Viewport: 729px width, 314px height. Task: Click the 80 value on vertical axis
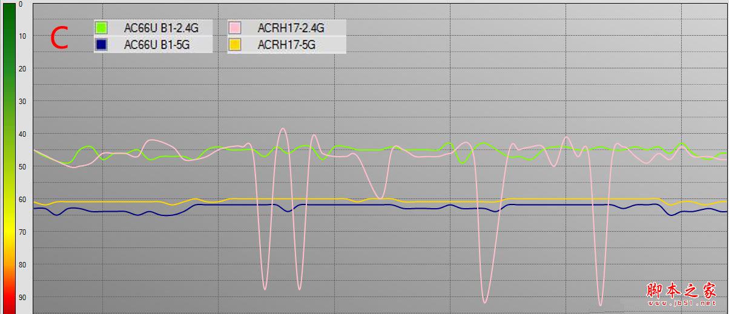pos(22,264)
